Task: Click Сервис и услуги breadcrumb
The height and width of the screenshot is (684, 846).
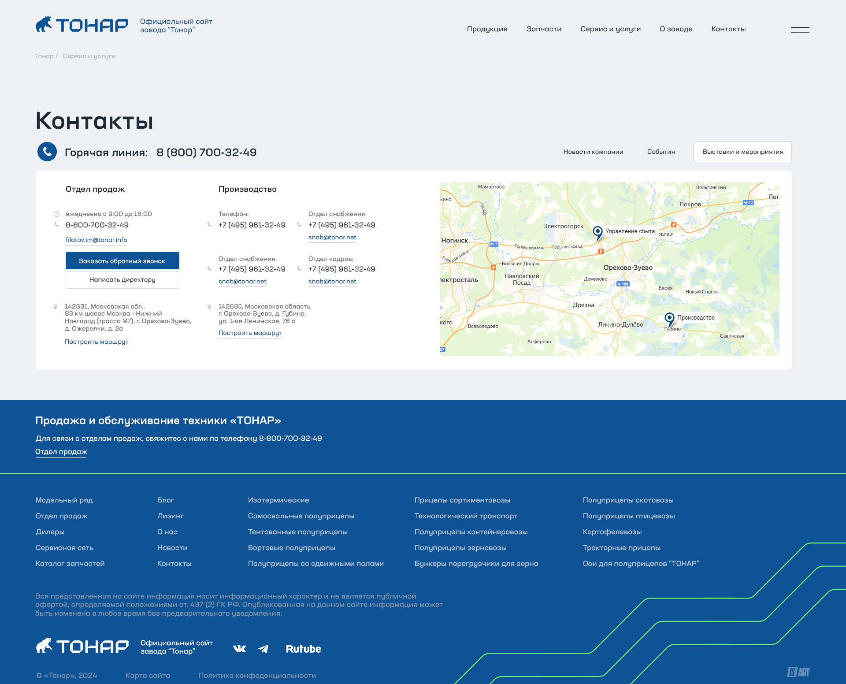Action: [89, 56]
